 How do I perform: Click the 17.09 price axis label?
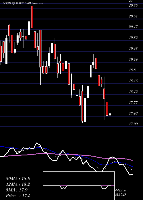(x=133, y=124)
